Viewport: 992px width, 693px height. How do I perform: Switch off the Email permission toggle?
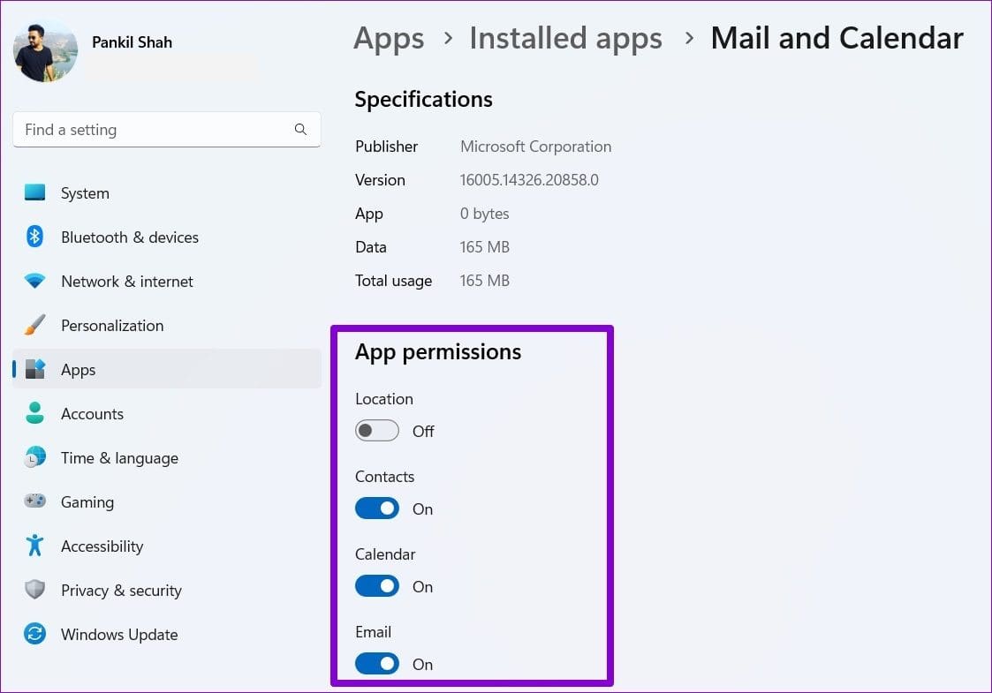(377, 664)
